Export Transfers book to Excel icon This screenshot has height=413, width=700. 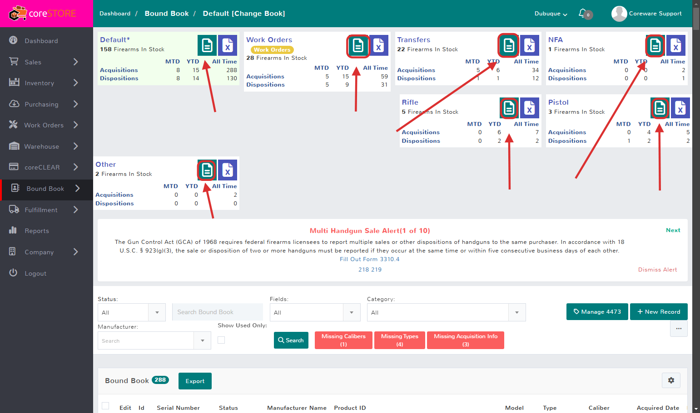[530, 45]
